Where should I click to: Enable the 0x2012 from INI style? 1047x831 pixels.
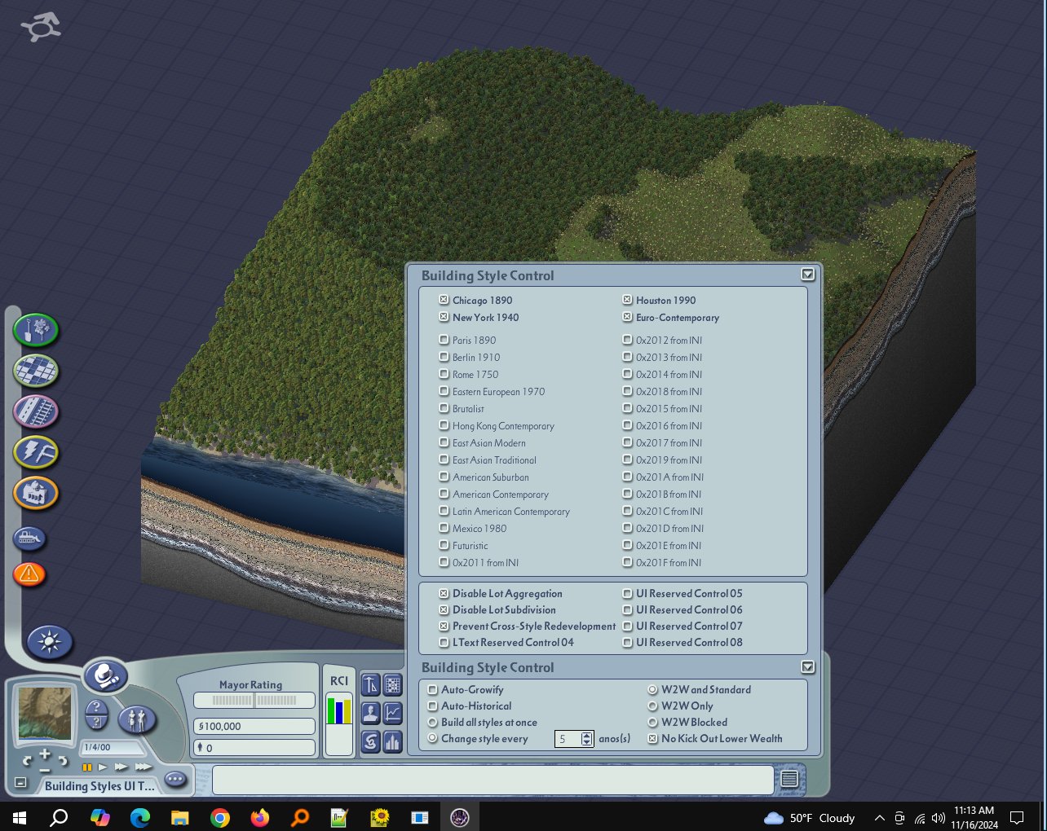click(627, 340)
